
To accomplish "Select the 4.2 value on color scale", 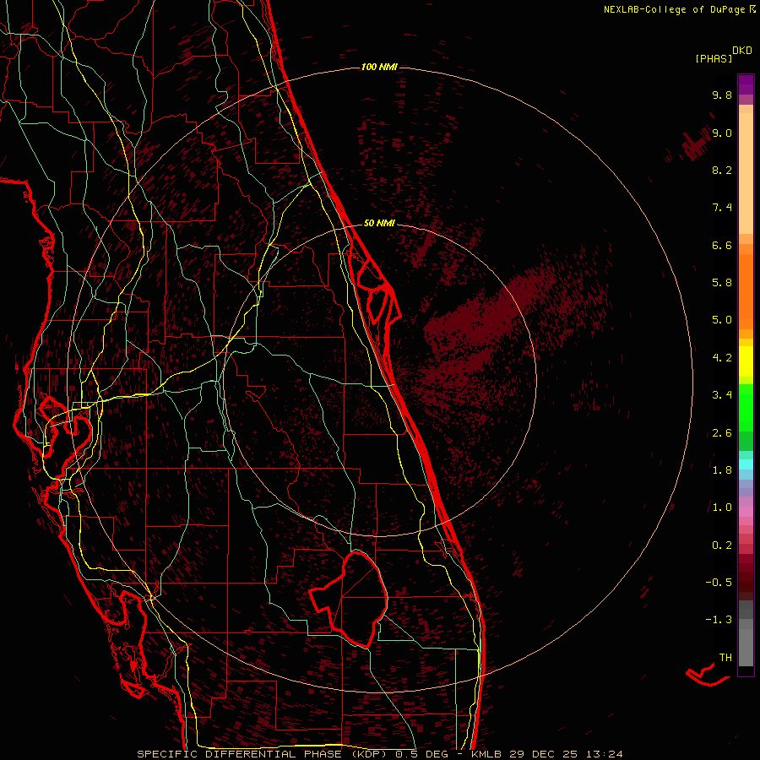I will [x=722, y=358].
